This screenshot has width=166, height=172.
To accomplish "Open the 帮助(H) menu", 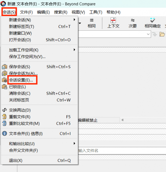I will [x=113, y=12].
